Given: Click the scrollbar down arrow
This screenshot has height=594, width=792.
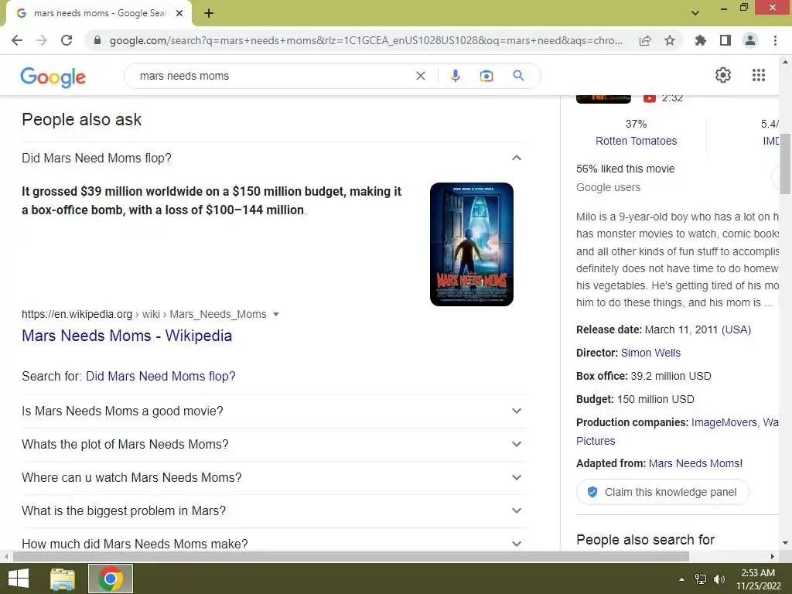Looking at the screenshot, I should coord(785,543).
